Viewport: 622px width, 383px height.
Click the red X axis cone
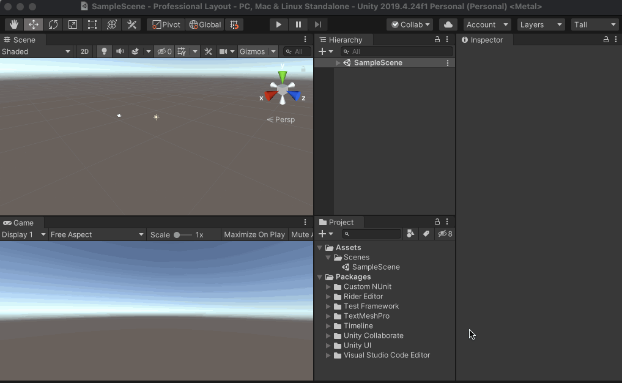pos(271,95)
